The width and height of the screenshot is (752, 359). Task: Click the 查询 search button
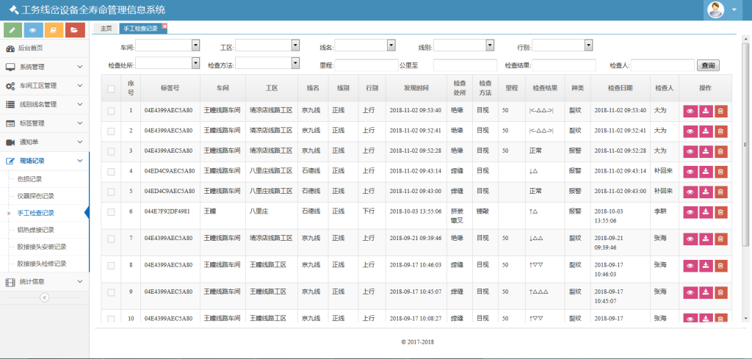point(708,65)
